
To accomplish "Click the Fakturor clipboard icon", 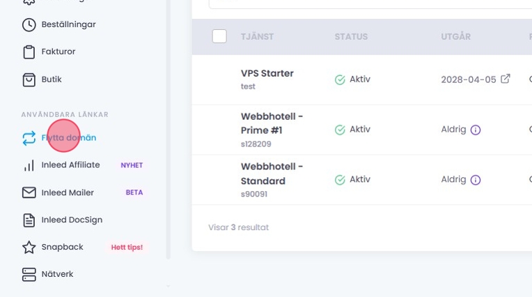I will click(29, 52).
